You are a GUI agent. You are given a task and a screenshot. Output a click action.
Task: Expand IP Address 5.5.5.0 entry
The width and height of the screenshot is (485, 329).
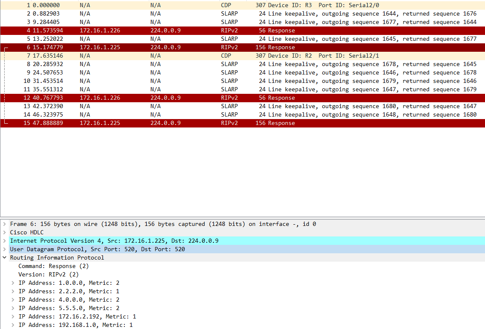[13, 308]
